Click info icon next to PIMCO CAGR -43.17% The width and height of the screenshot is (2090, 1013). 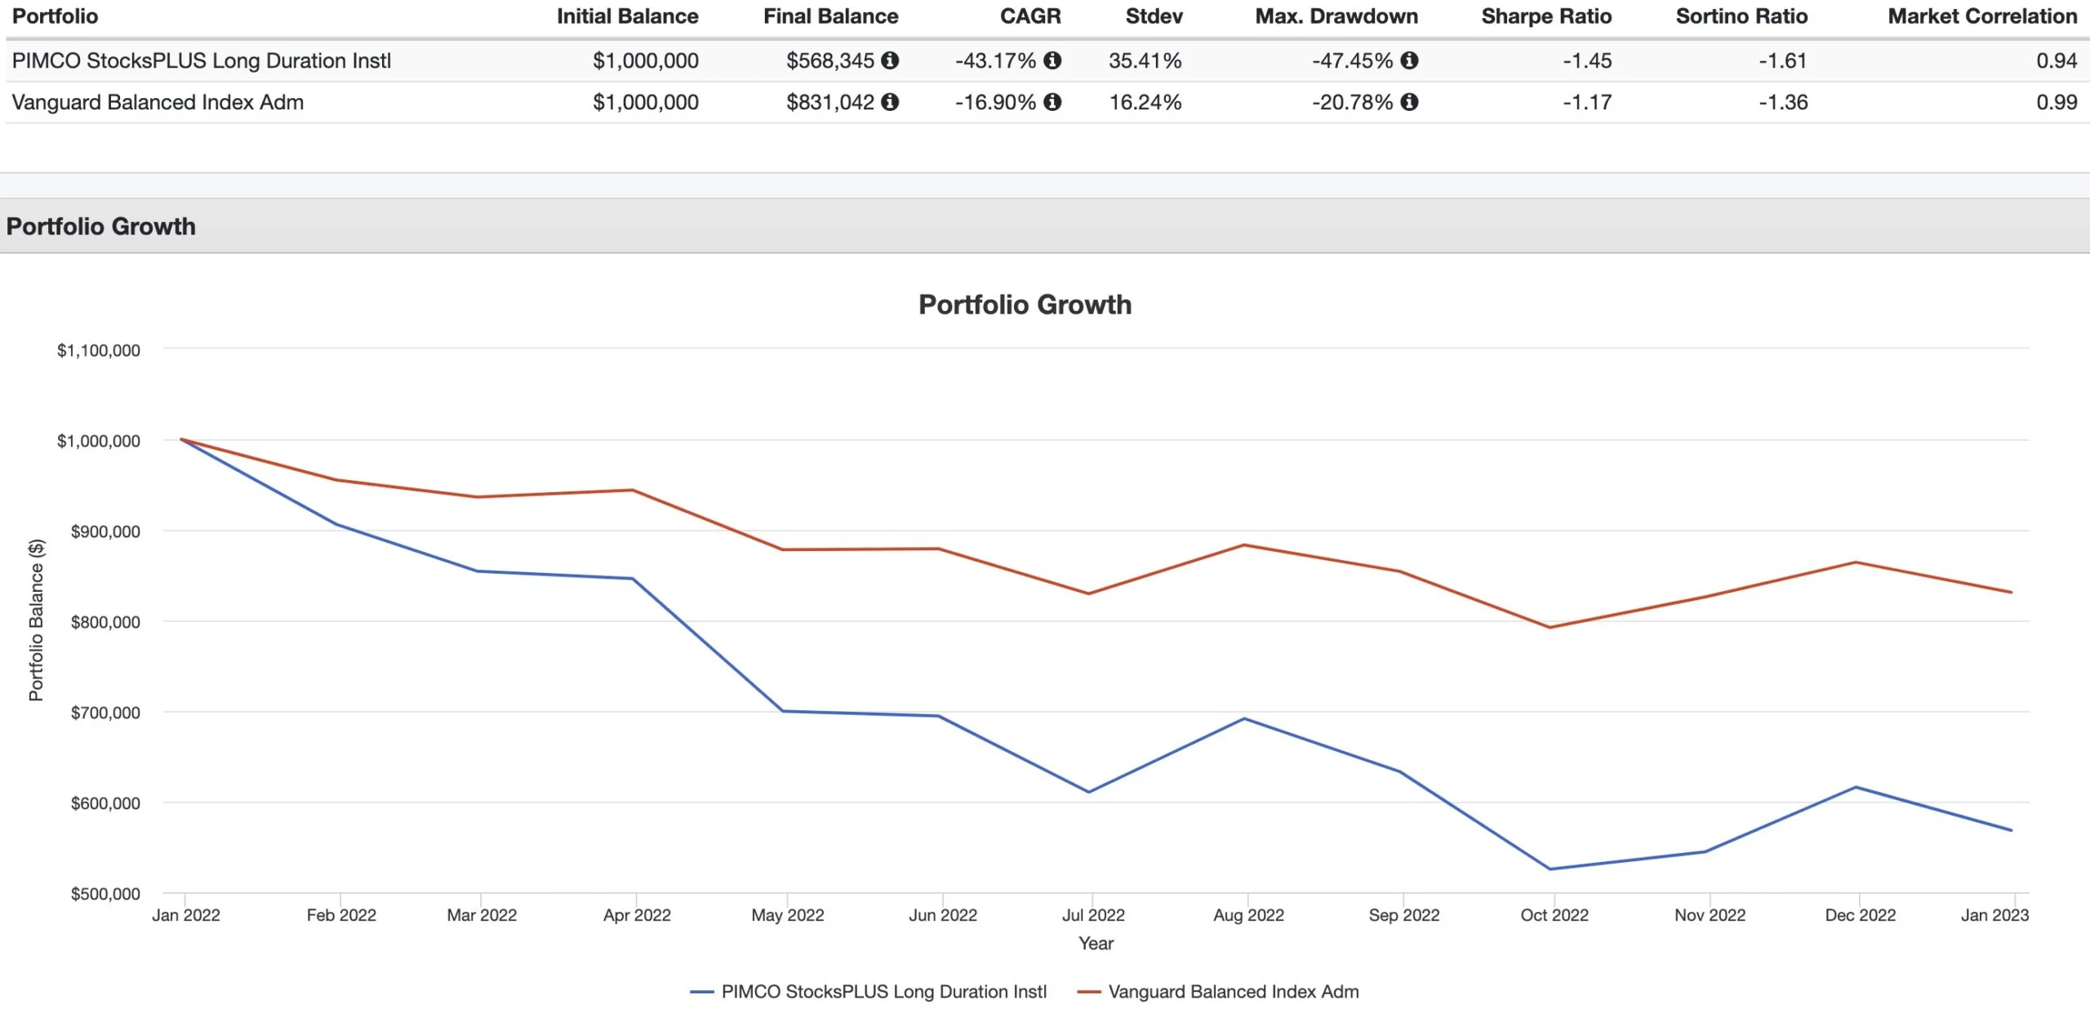click(x=1052, y=60)
